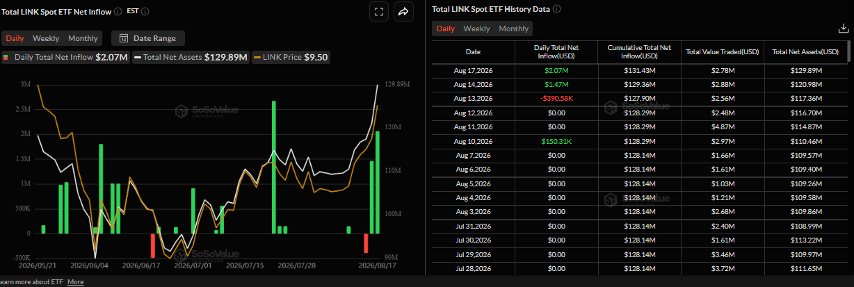Screen dimensions: 854x287
Task: Click the $1.47M inflow value
Action: click(556, 85)
